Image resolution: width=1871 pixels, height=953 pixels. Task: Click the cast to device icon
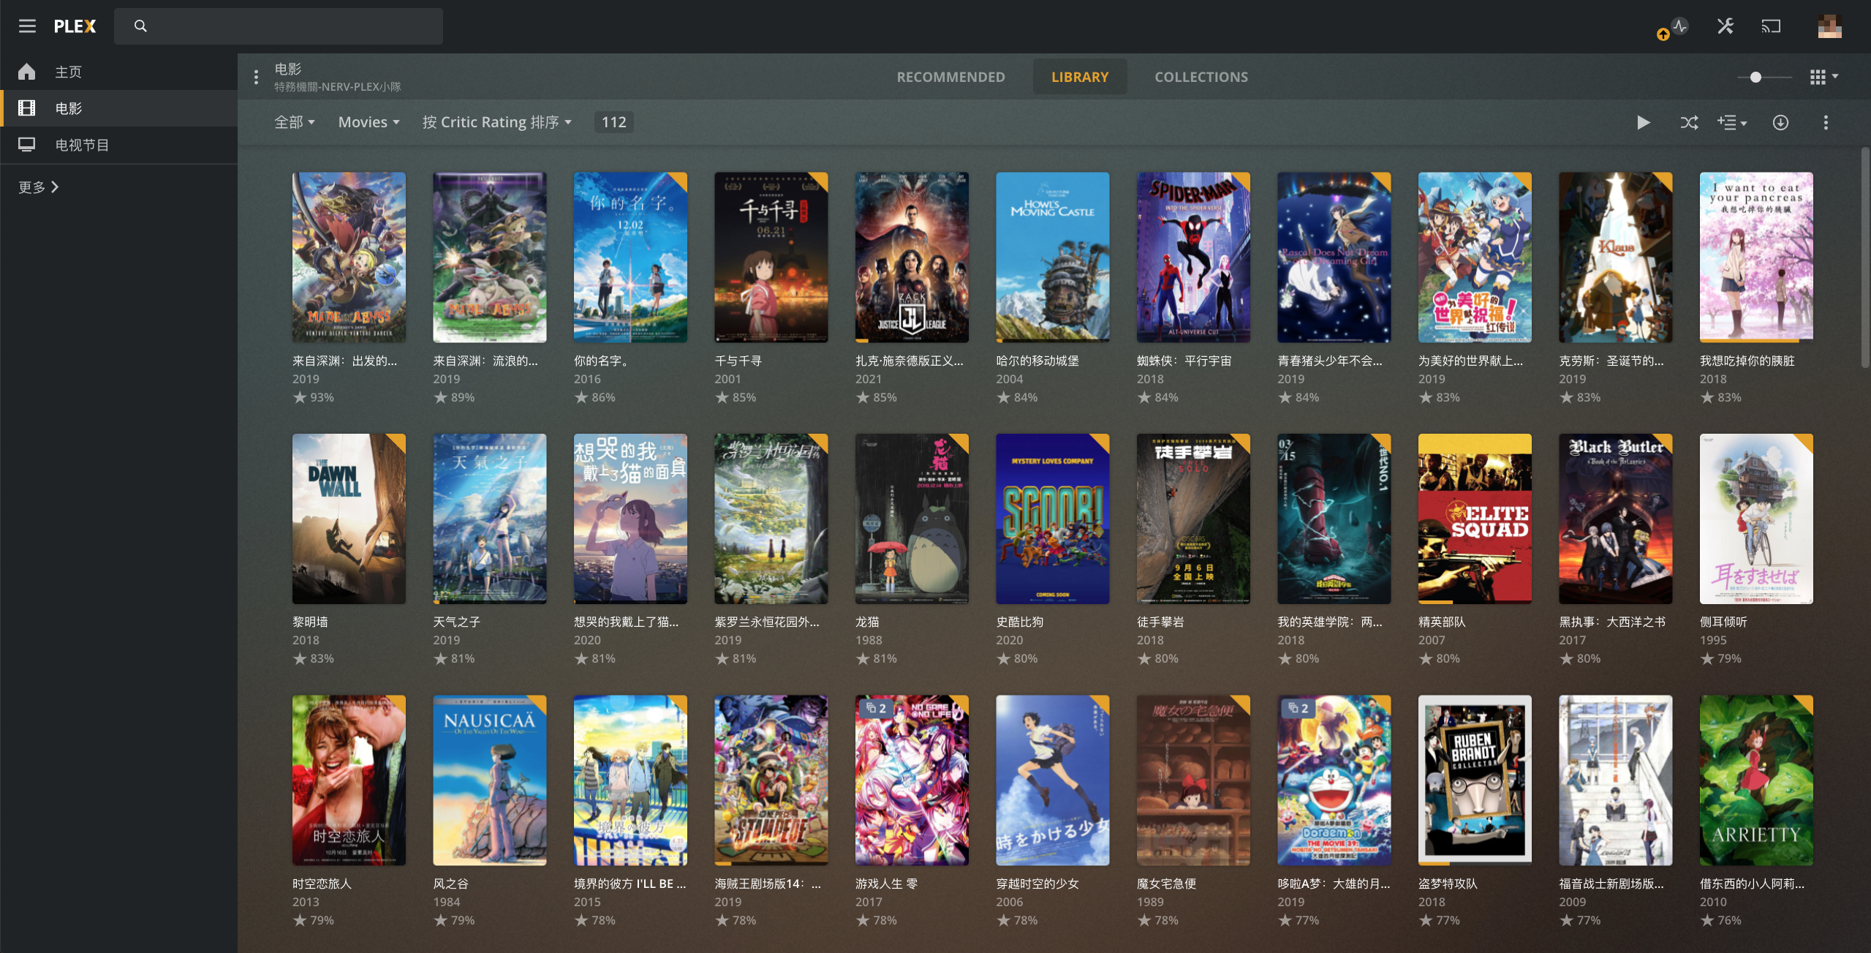coord(1771,26)
